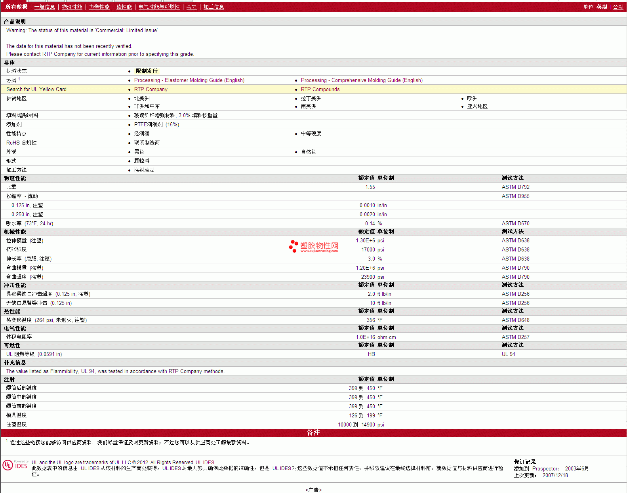Click ASTM D792 test method
The height and width of the screenshot is (493, 627).
coord(515,187)
